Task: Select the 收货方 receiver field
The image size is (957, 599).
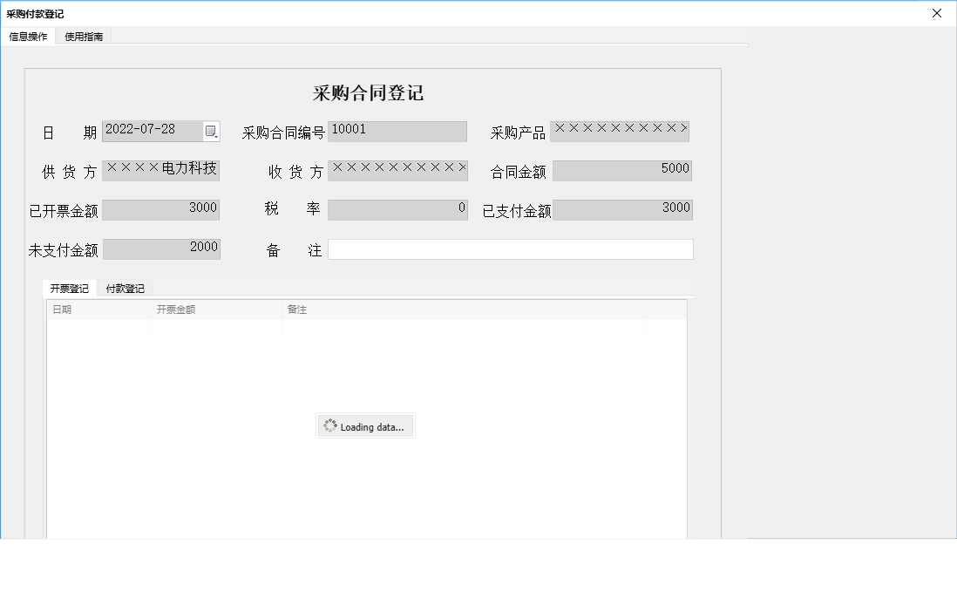Action: click(397, 169)
